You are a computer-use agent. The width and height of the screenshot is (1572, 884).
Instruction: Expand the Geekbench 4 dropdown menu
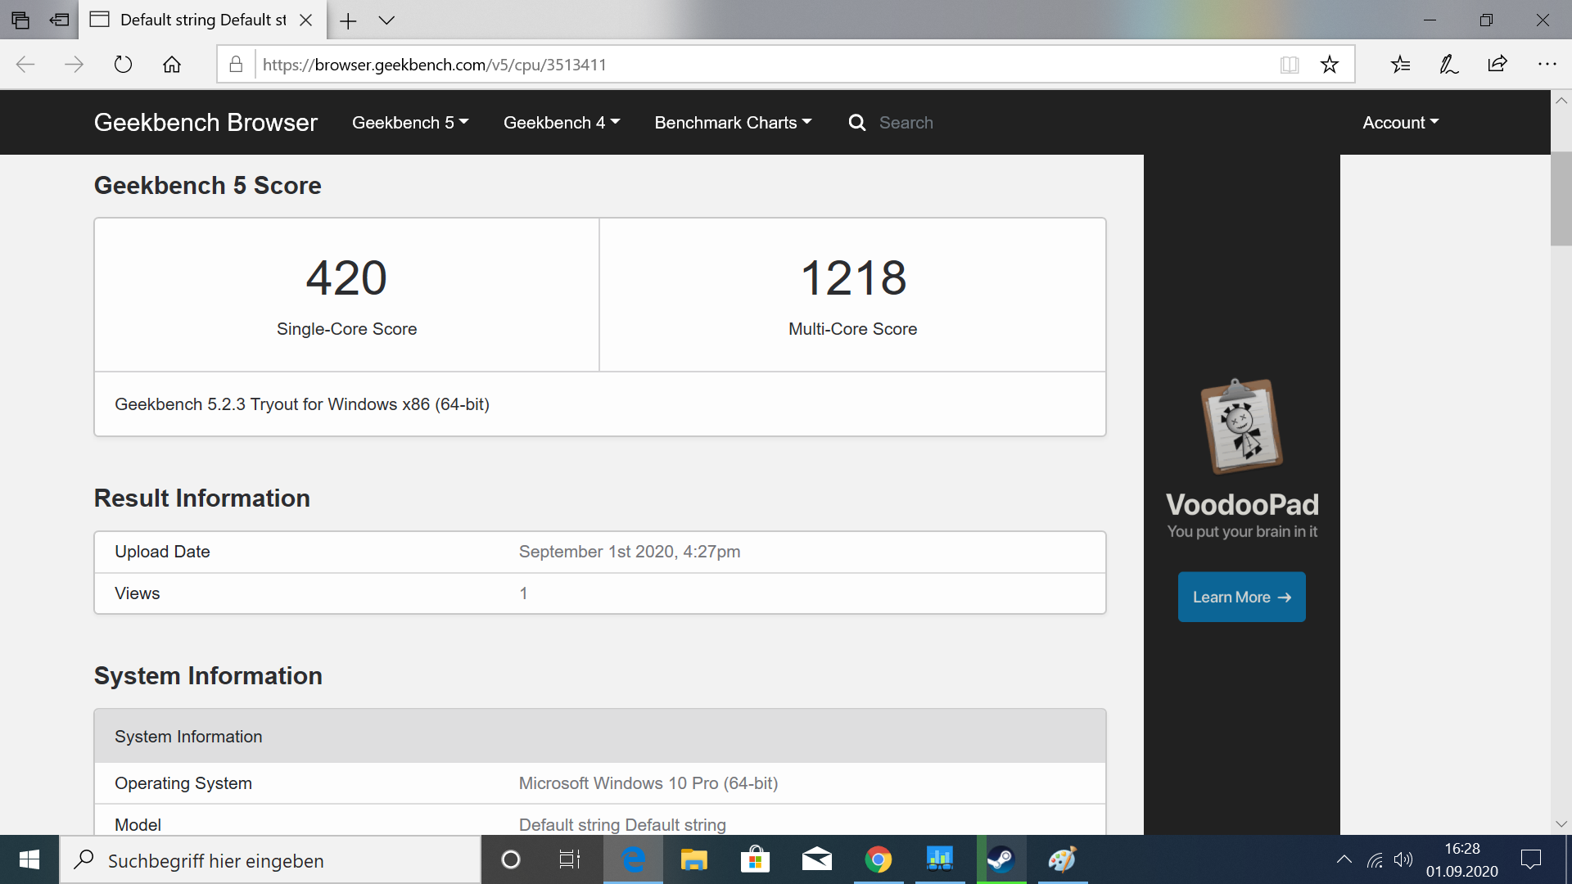tap(562, 123)
